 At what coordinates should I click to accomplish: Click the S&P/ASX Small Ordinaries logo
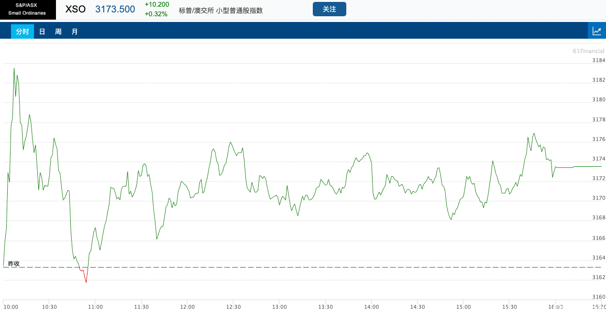click(x=28, y=10)
